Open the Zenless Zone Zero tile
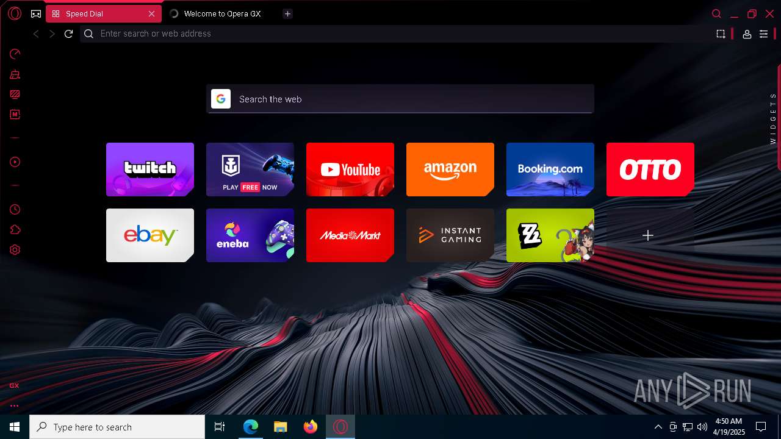Viewport: 781px width, 439px height. pyautogui.click(x=550, y=235)
